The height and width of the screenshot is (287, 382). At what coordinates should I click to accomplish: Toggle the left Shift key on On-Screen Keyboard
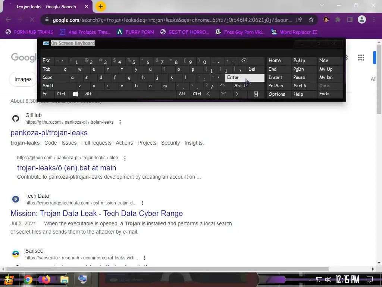coord(57,86)
